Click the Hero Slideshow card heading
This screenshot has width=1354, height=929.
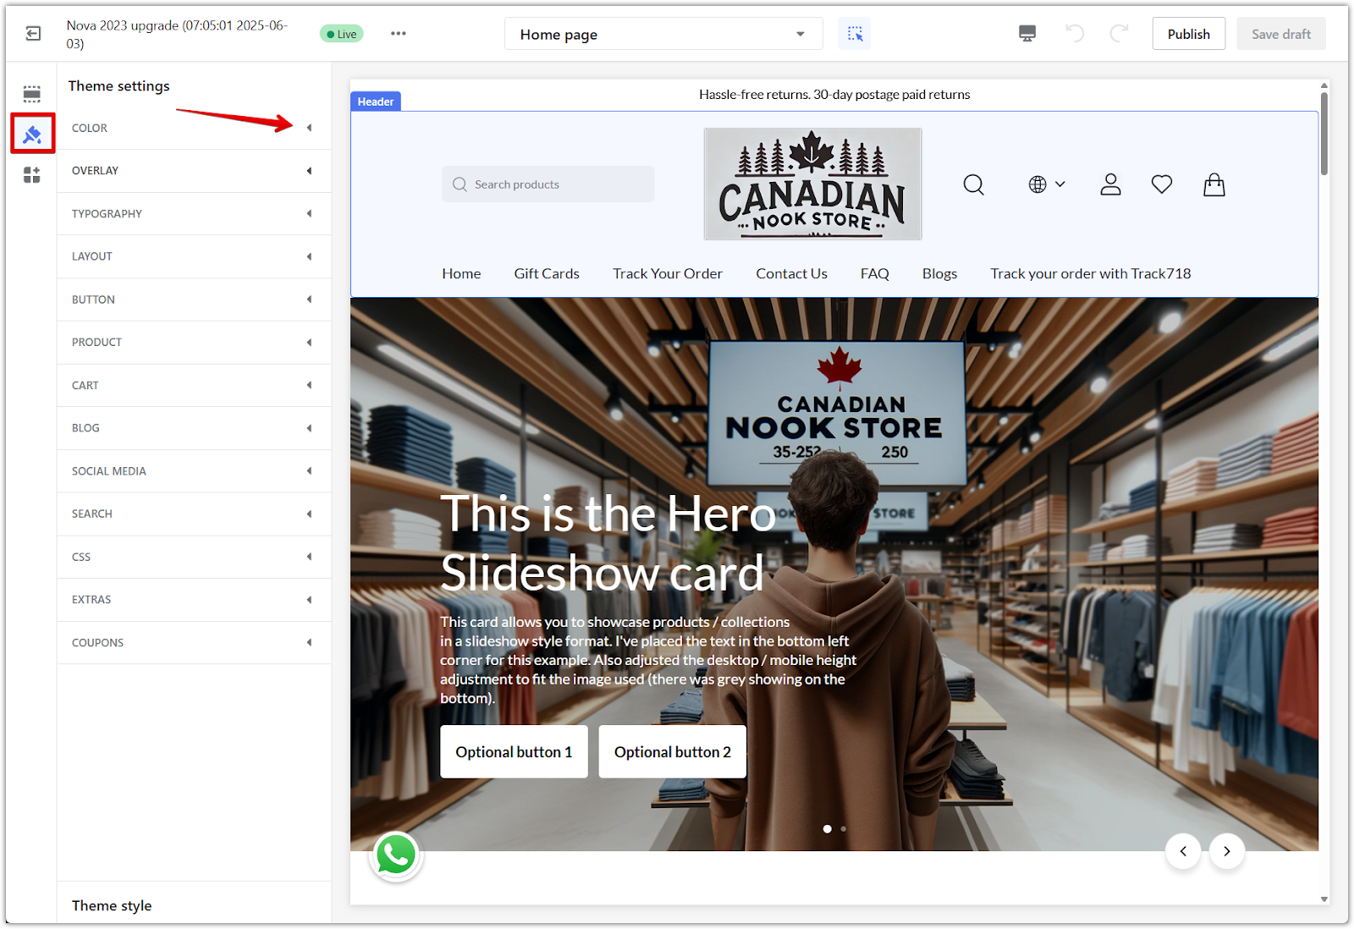(x=608, y=543)
